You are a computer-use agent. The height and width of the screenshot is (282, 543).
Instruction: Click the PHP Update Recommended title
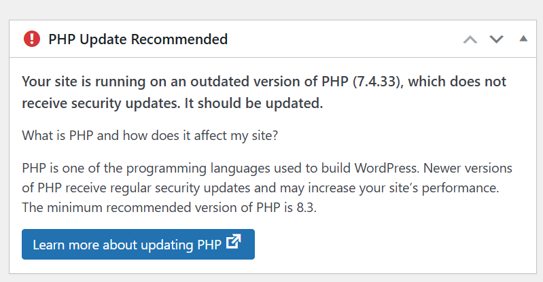tap(138, 39)
